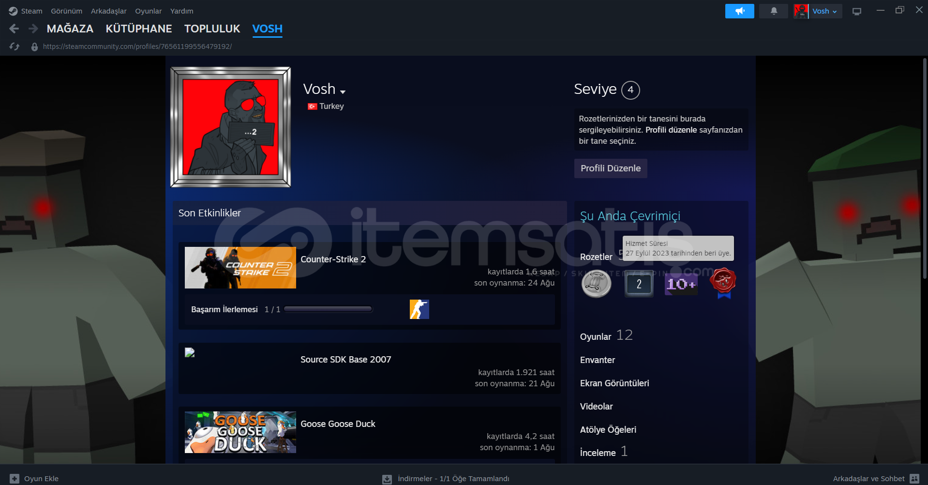Open the Oyunlar menu in the title bar
Screen dimensions: 928x485
coord(149,11)
